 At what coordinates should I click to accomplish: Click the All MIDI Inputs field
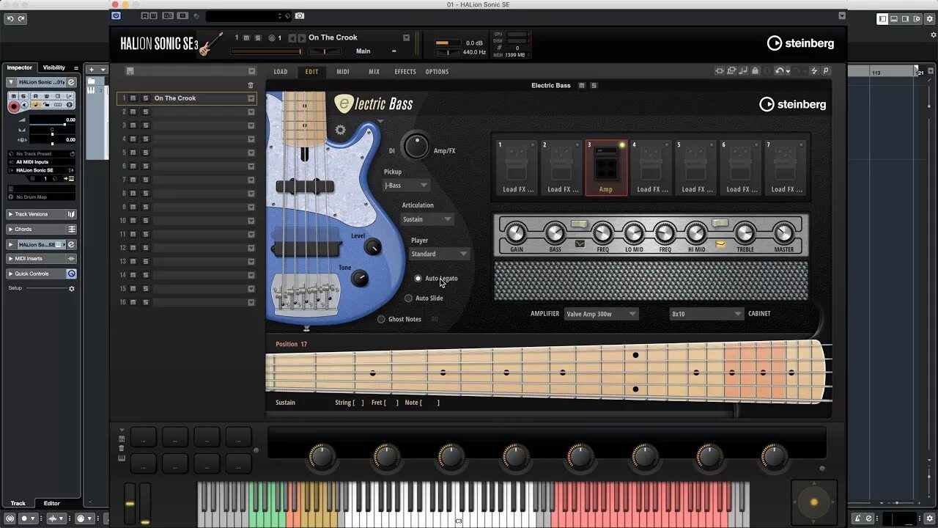pos(33,161)
